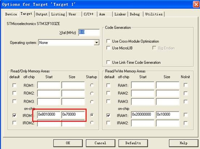Select IROM1 Startup radio button
This screenshot has height=149, width=200.
point(92,115)
